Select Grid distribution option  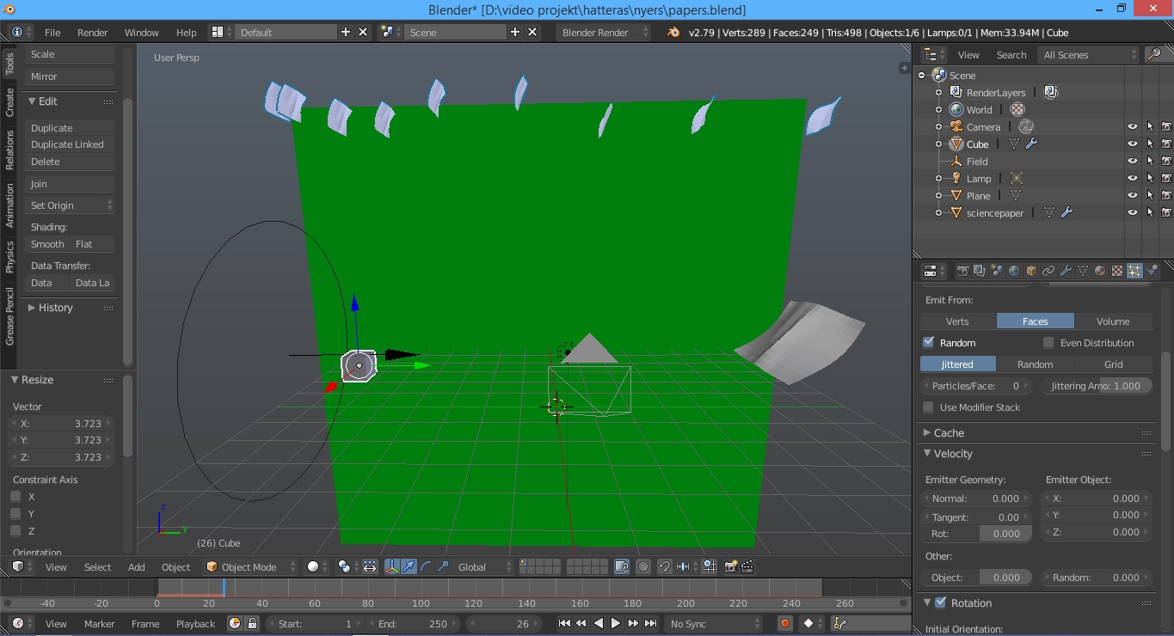[1113, 364]
